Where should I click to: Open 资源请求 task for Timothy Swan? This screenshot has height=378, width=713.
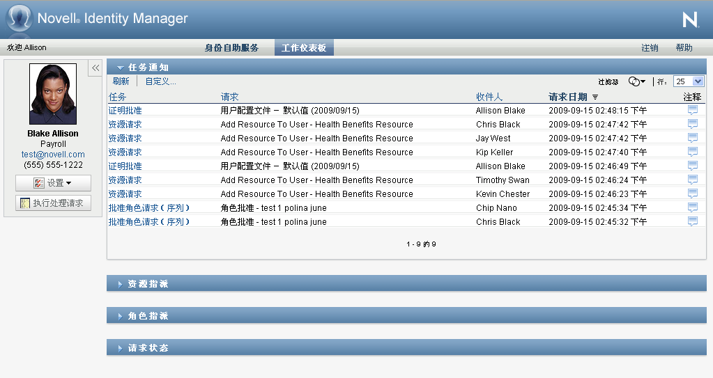coord(125,180)
